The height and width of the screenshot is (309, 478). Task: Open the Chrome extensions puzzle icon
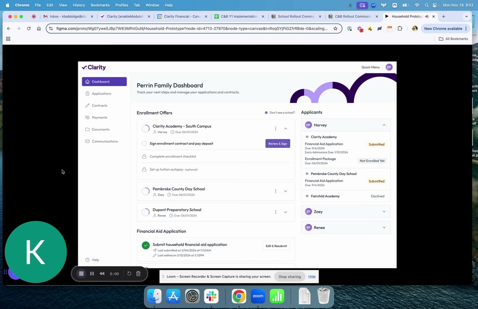400,28
